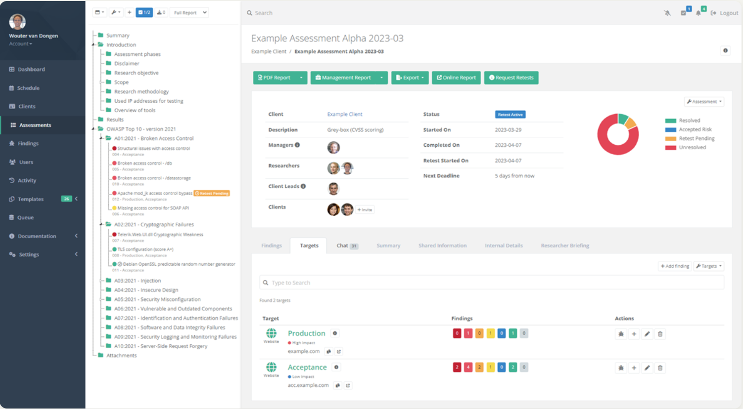Screen dimensions: 743x409
Task: Select the bug report icon for Production target
Action: 621,334
